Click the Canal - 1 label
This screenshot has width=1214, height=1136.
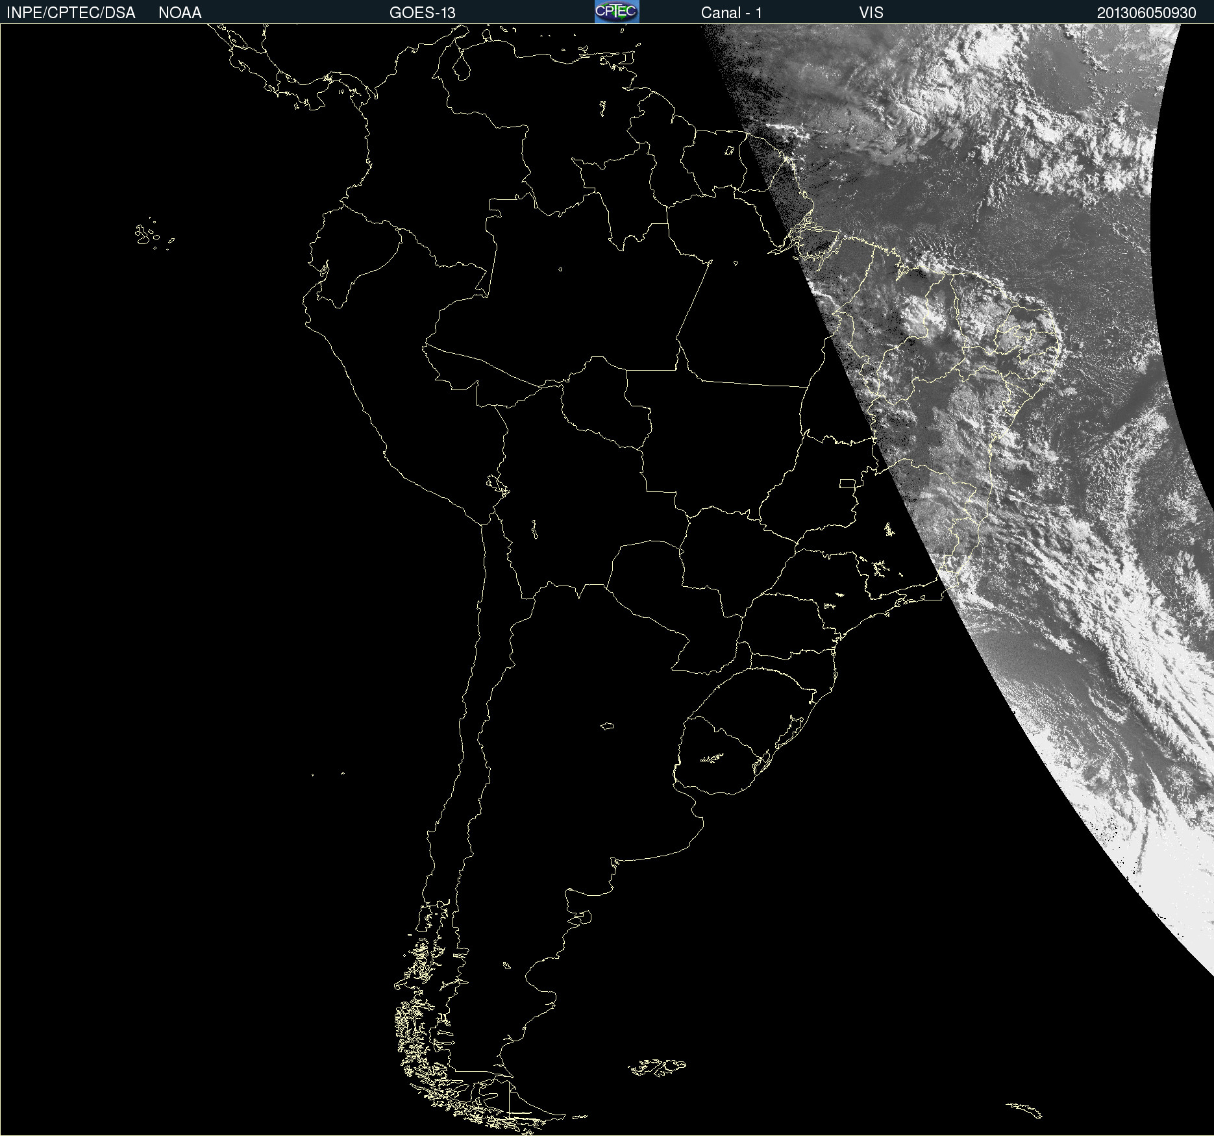coord(732,13)
